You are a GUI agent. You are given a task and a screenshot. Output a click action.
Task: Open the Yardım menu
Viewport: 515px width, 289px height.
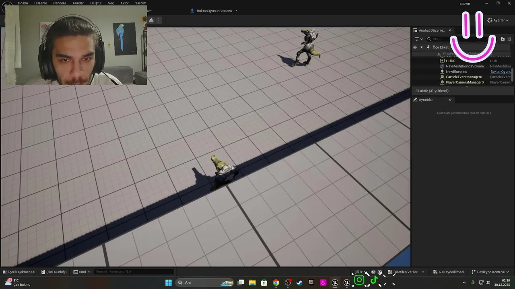(x=140, y=3)
